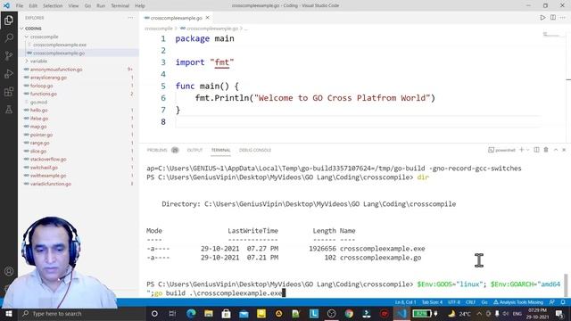Open the View menu
The height and width of the screenshot is (321, 571).
click(x=73, y=5)
